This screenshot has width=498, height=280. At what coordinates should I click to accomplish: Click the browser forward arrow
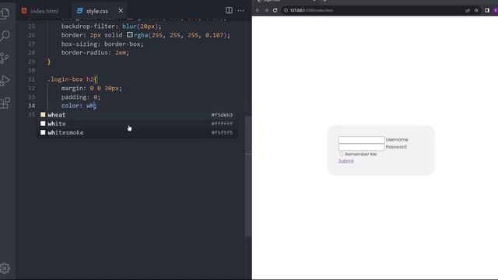pos(266,10)
